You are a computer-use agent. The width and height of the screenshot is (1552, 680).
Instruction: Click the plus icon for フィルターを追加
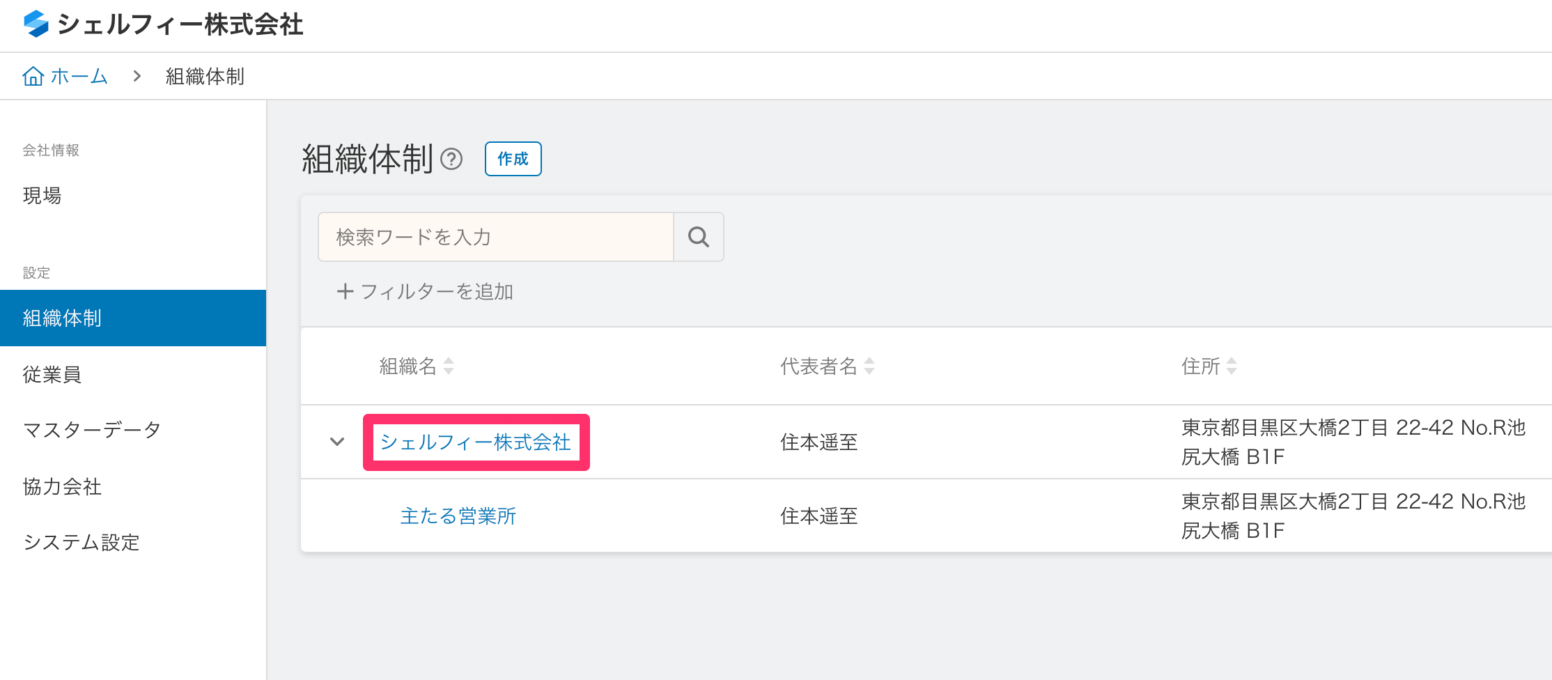(x=345, y=291)
